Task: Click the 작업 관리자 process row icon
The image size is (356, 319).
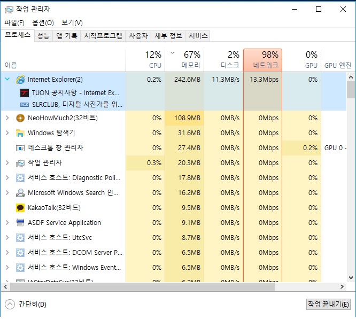Action: (x=20, y=163)
